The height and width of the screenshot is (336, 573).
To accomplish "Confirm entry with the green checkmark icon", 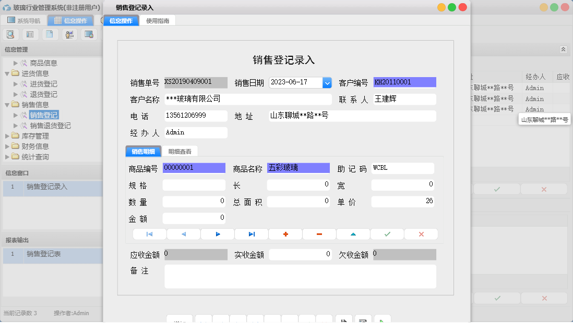I will click(x=387, y=234).
